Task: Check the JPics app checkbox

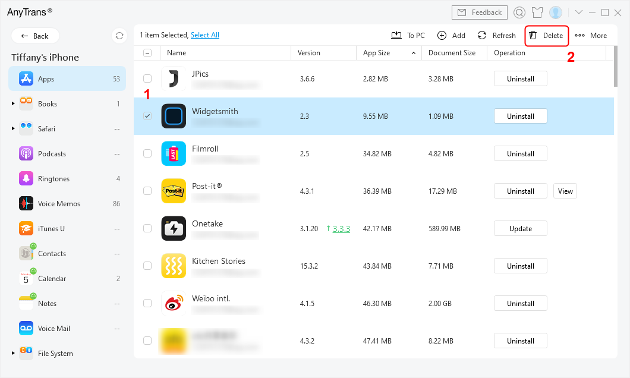Action: [147, 78]
